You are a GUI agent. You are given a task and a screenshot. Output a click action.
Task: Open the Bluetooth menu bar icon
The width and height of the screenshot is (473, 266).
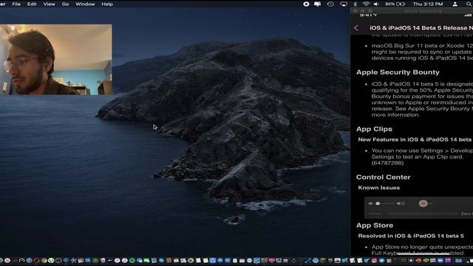355,4
